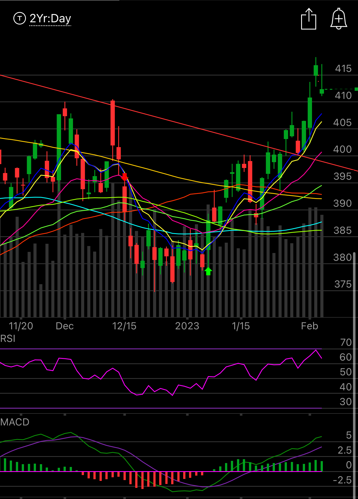This screenshot has height=499, width=358.
Task: Tap the red sell signal arrow
Action: tap(125, 177)
